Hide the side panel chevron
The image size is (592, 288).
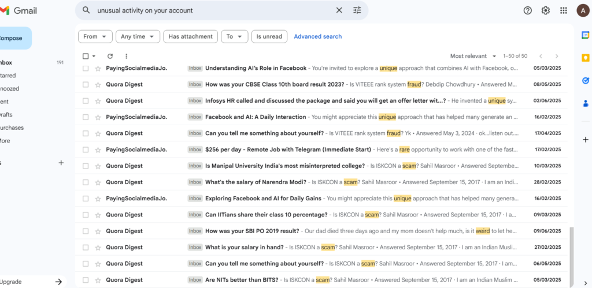585,283
